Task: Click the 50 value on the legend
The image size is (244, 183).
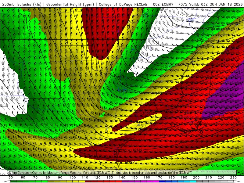Action: tap(11, 178)
